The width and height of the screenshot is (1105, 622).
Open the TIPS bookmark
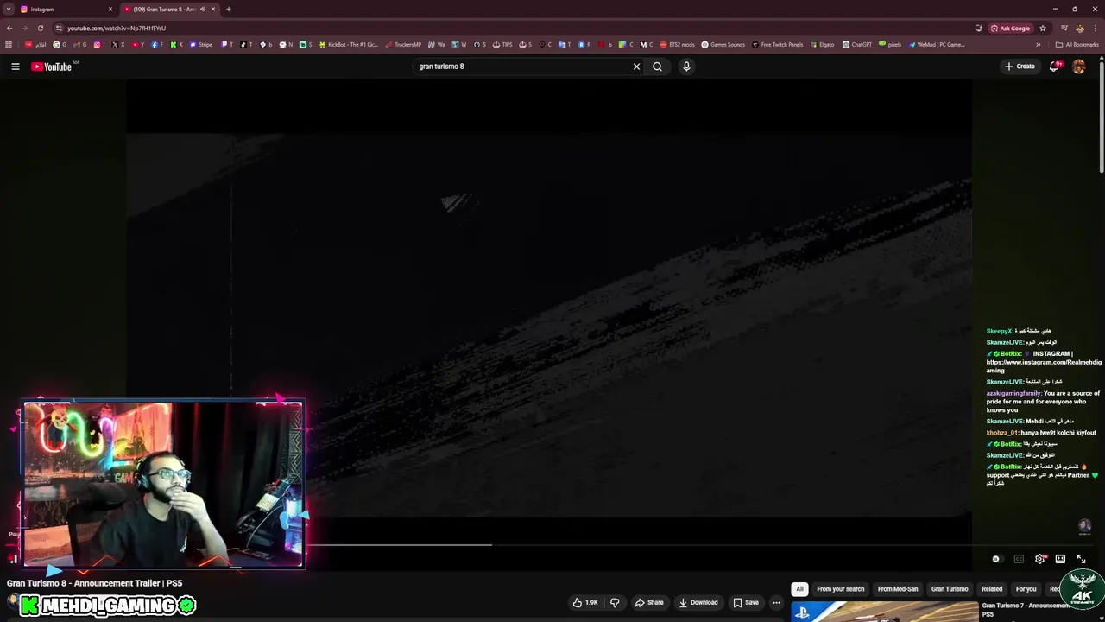502,45
